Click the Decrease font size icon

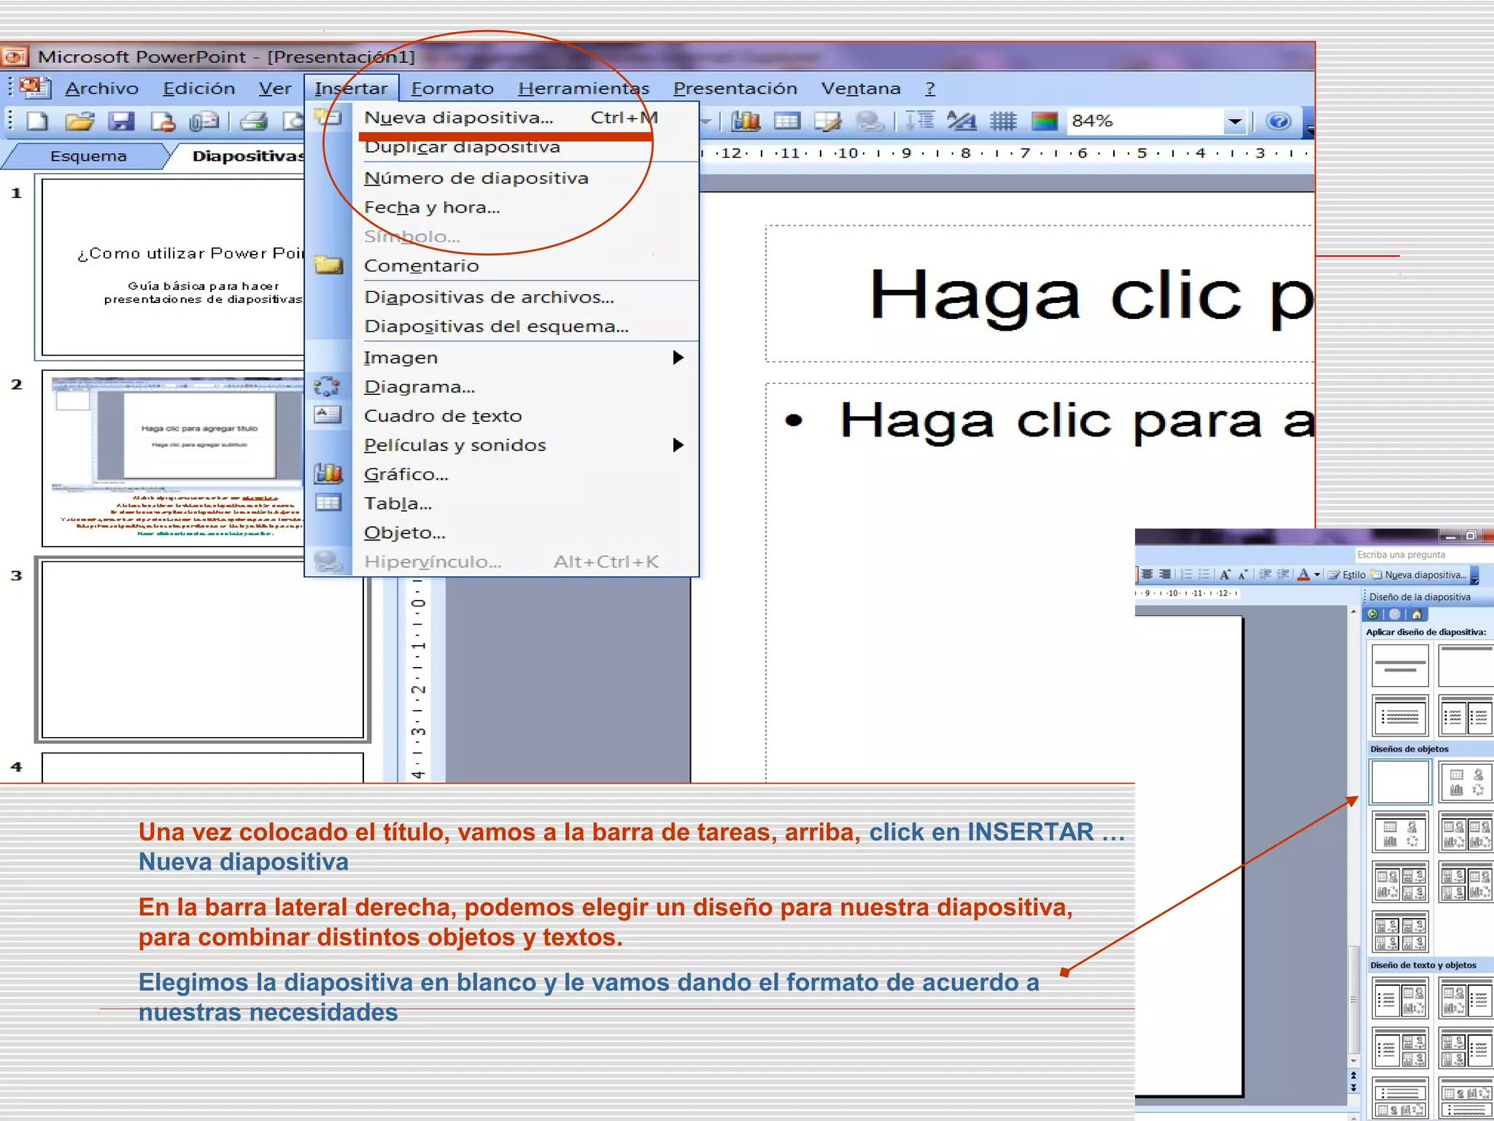(1242, 574)
